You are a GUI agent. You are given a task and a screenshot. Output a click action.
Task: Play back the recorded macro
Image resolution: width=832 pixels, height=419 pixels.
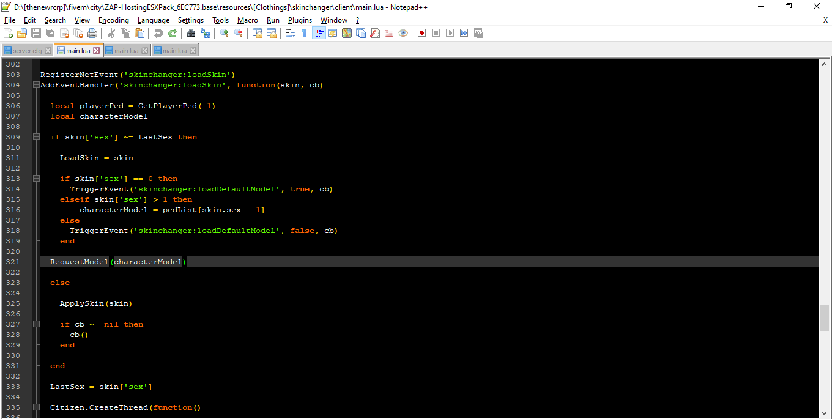pos(450,33)
